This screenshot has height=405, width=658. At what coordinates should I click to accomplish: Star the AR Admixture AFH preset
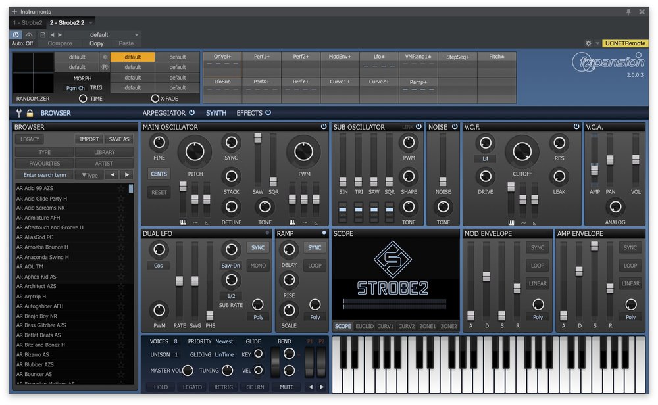tap(121, 218)
